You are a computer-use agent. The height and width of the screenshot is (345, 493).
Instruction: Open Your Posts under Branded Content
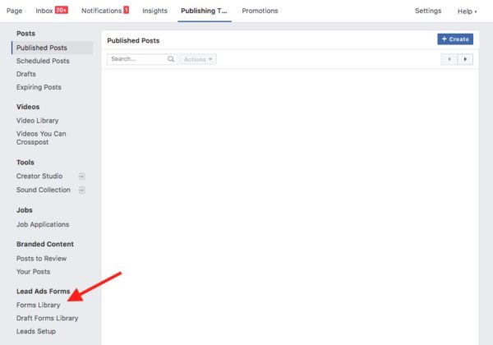(x=34, y=272)
